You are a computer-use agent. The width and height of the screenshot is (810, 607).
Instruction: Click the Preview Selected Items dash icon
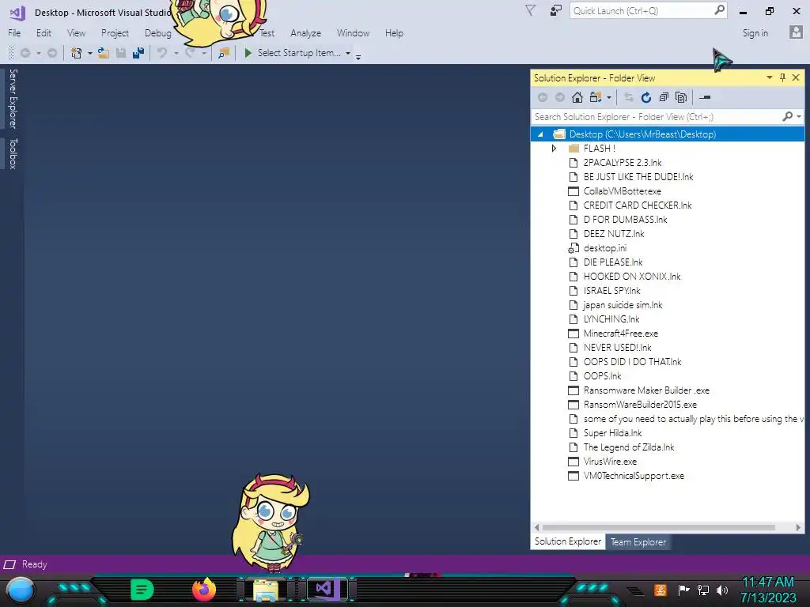(705, 97)
